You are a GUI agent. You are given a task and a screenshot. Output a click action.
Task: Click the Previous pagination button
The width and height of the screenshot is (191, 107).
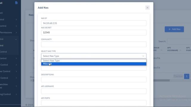(x=178, y=76)
